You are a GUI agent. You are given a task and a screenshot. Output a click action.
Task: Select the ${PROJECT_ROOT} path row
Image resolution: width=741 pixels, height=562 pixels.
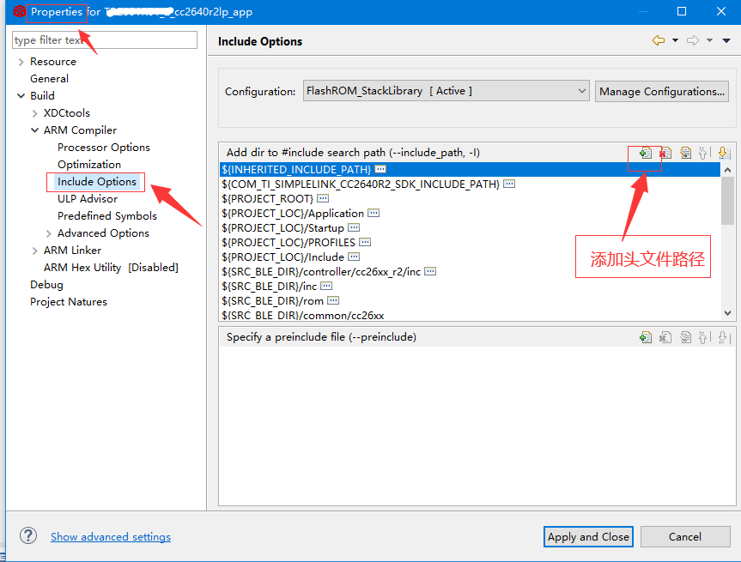pos(471,198)
